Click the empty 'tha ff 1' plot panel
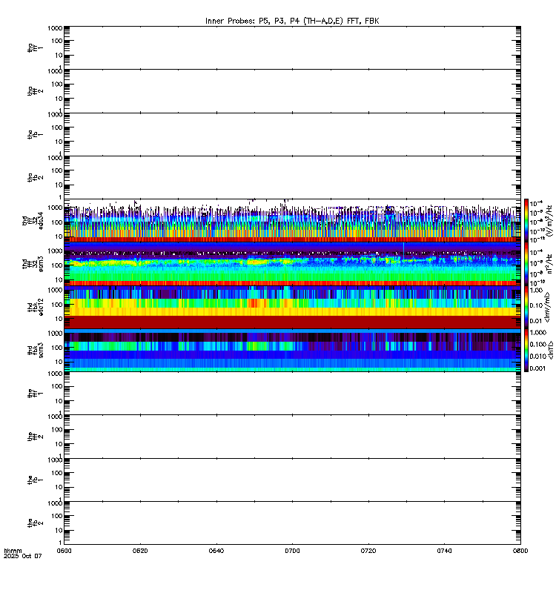The height and width of the screenshot is (593, 556). [292, 48]
